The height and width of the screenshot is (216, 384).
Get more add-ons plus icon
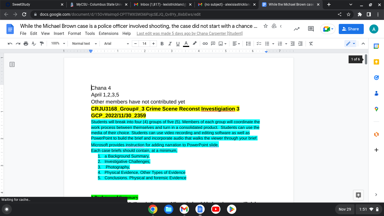[376, 150]
